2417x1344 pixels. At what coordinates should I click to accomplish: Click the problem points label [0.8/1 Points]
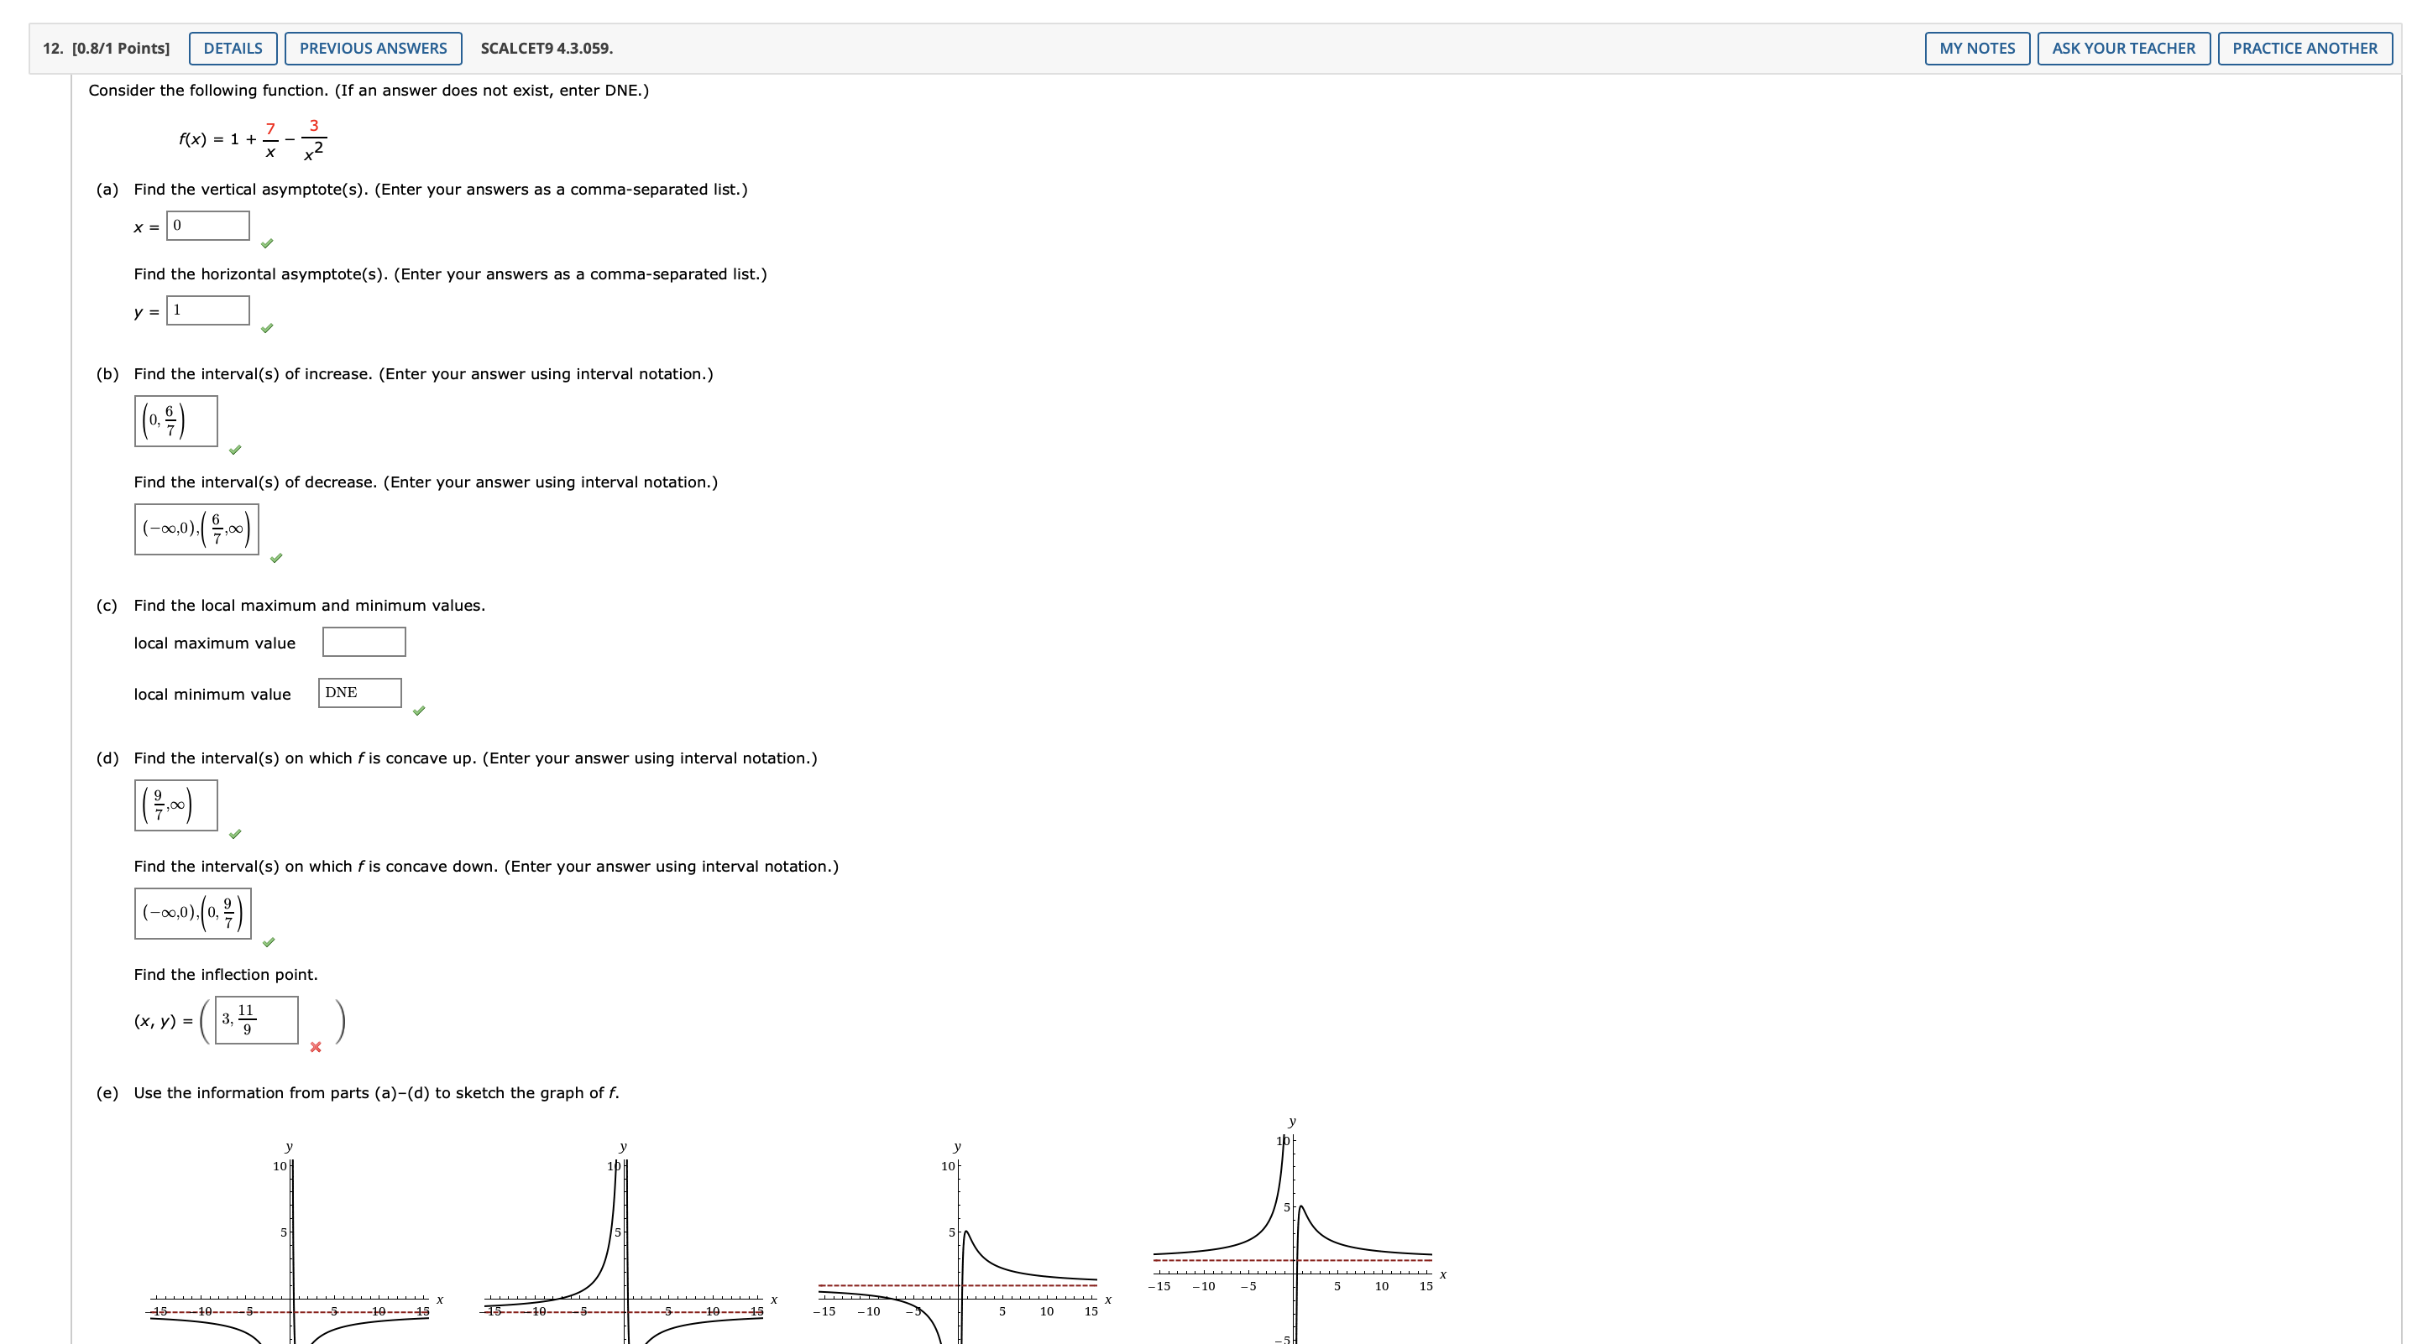[123, 48]
